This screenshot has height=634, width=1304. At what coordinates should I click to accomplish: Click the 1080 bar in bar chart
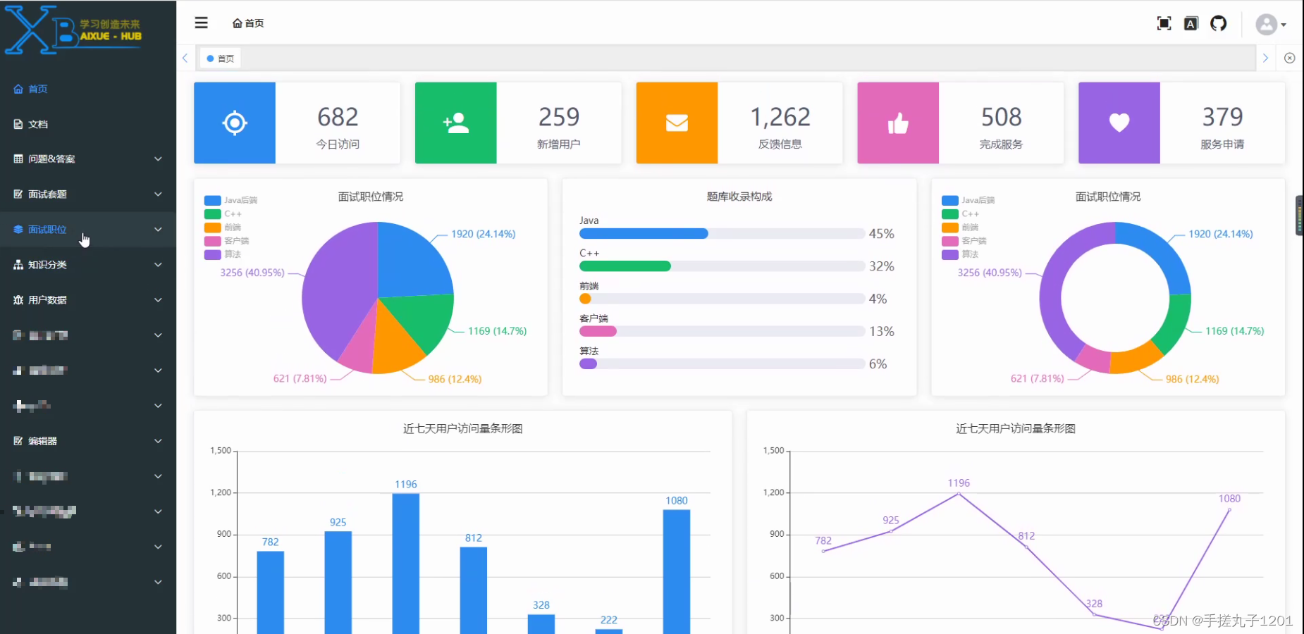(x=677, y=571)
